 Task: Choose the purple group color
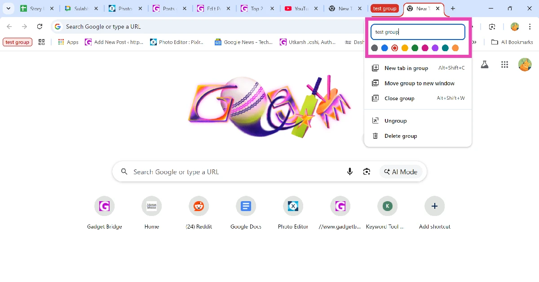click(435, 48)
